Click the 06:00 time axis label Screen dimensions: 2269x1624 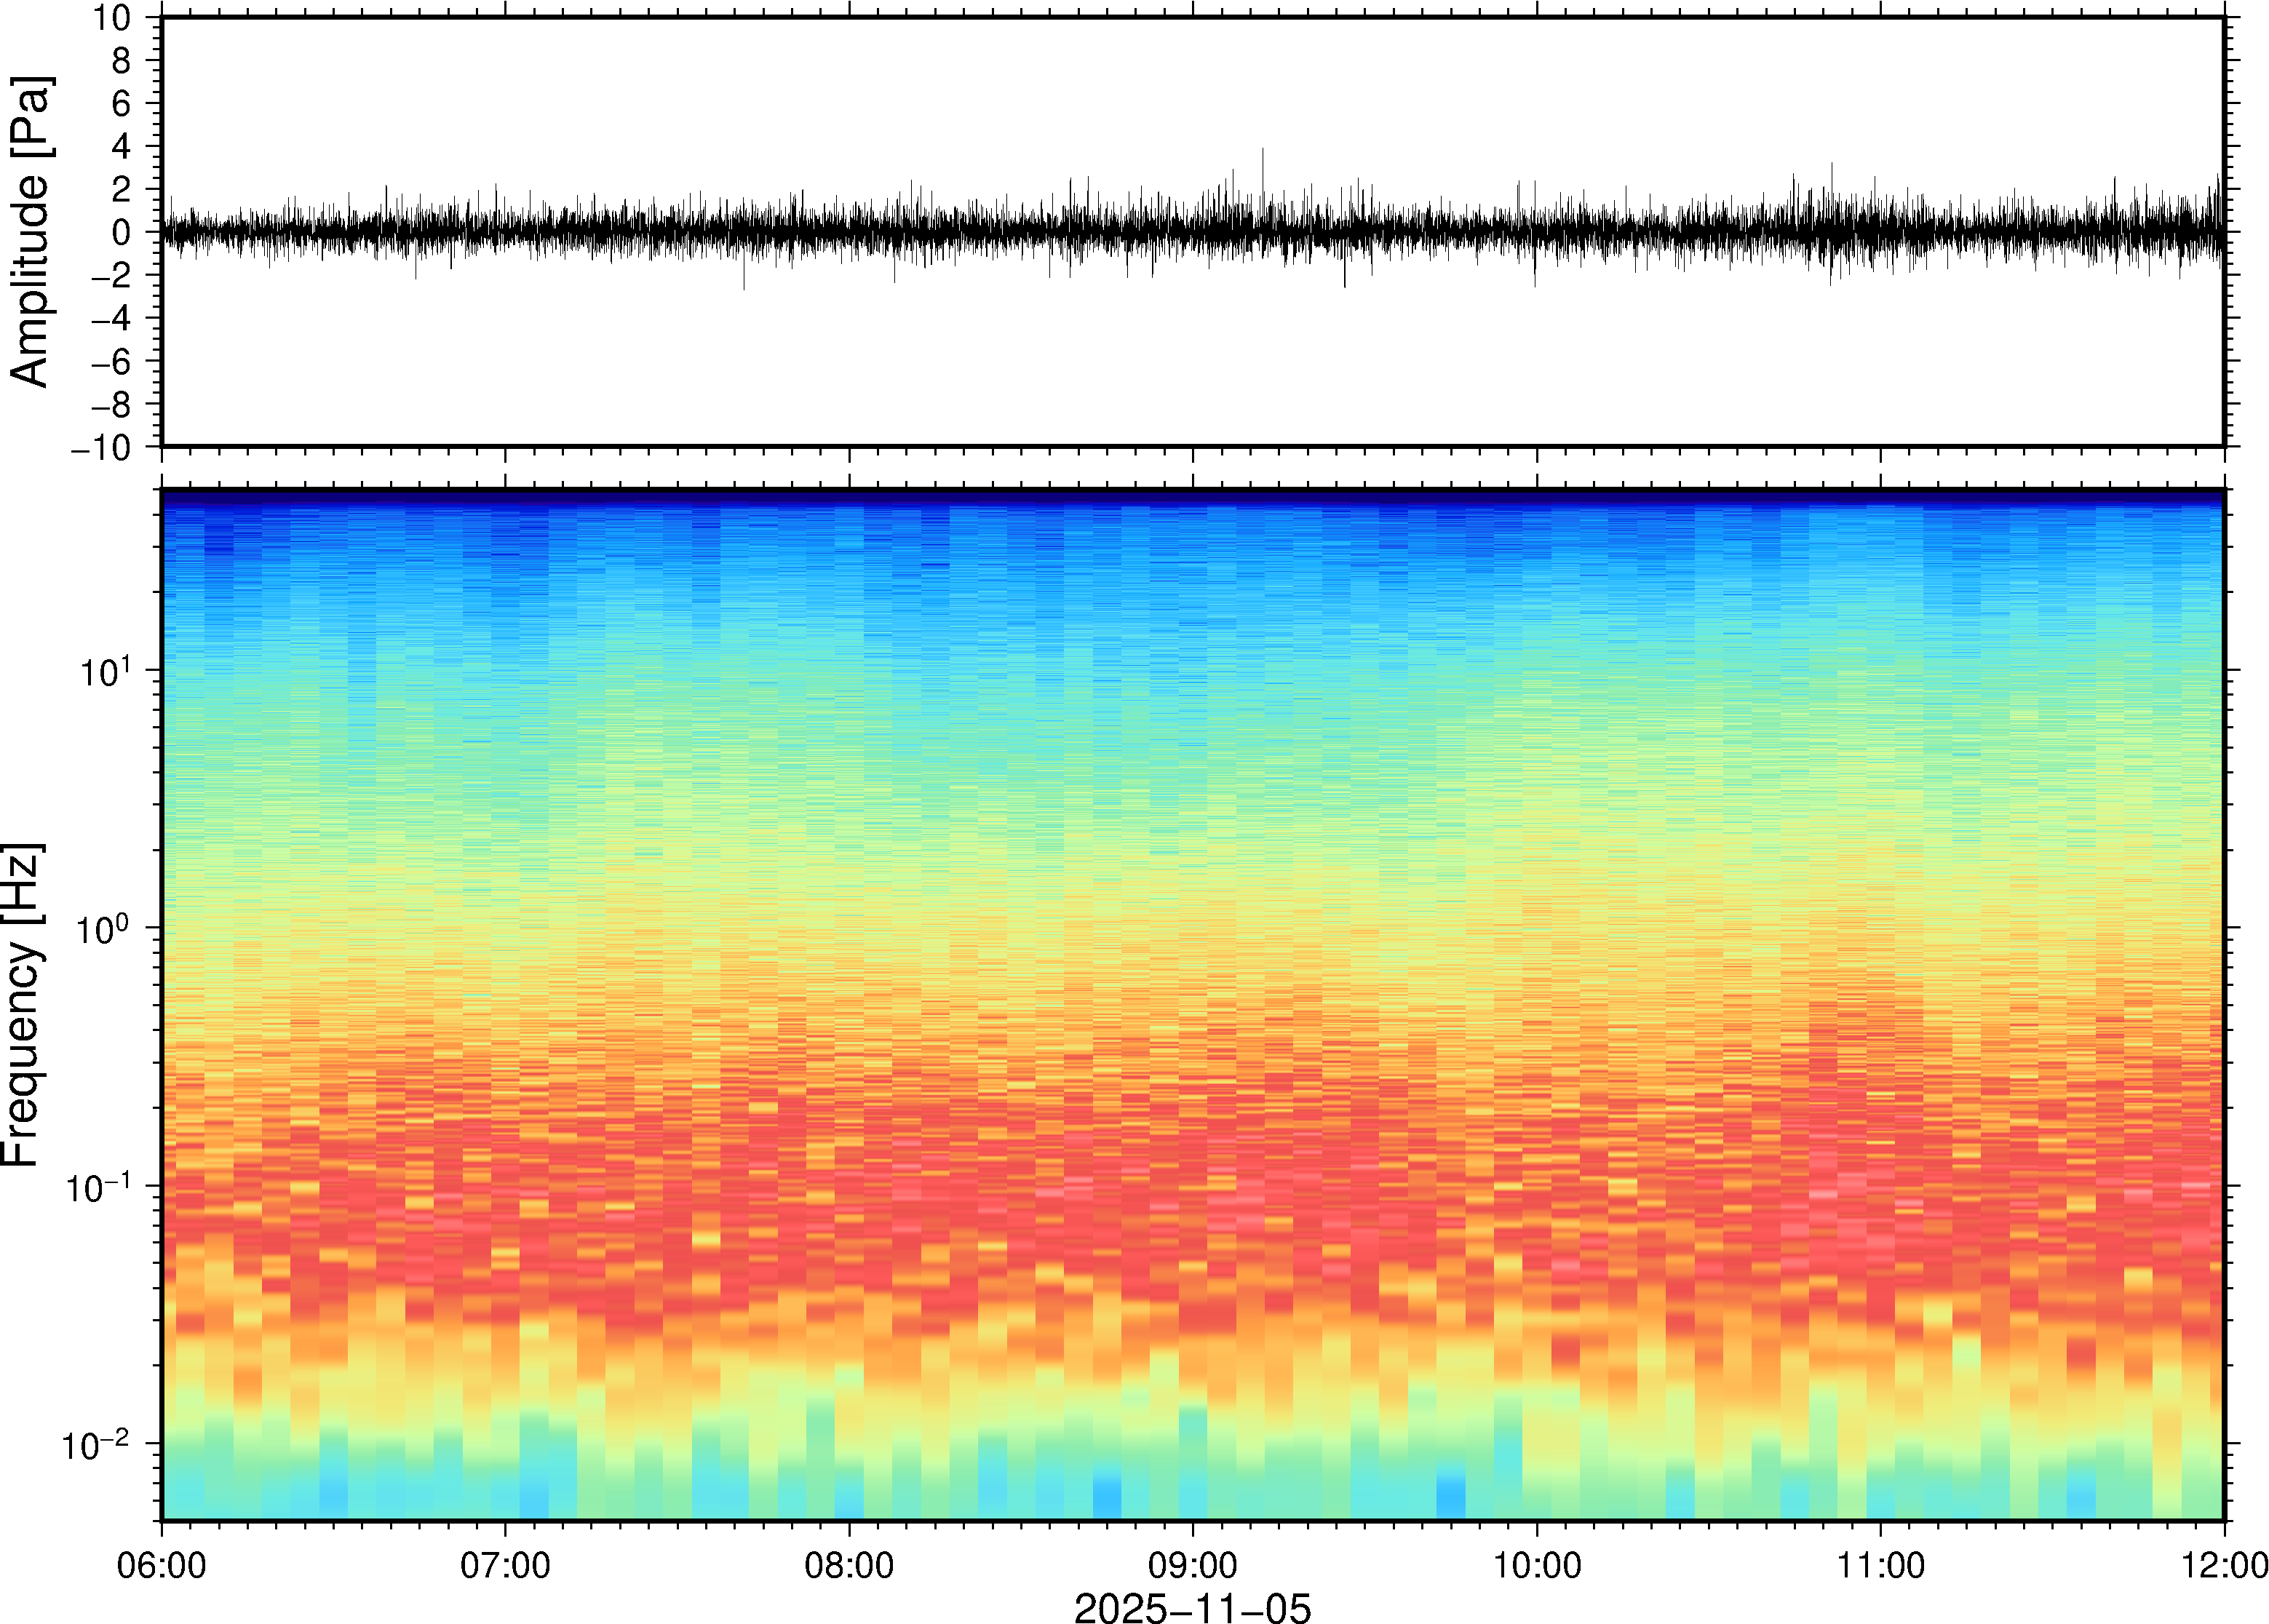pyautogui.click(x=161, y=1565)
